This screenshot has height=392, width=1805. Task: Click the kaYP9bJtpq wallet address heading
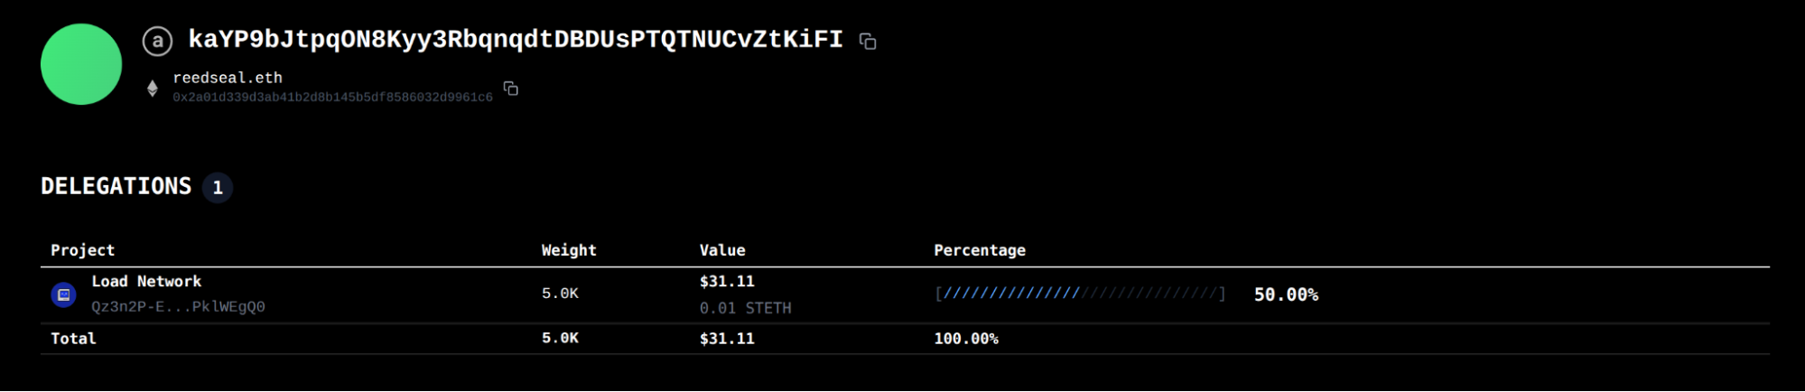pyautogui.click(x=515, y=40)
